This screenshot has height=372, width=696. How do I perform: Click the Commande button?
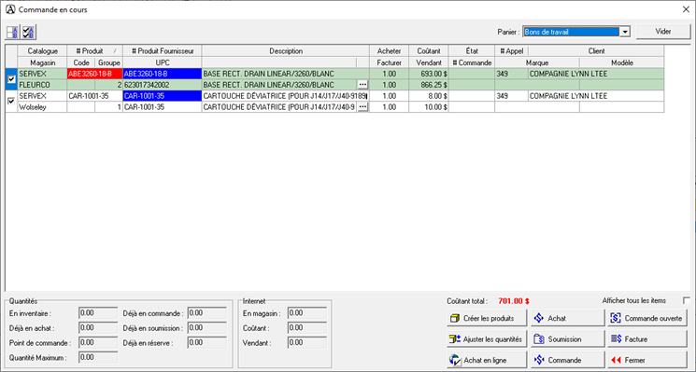567,360
